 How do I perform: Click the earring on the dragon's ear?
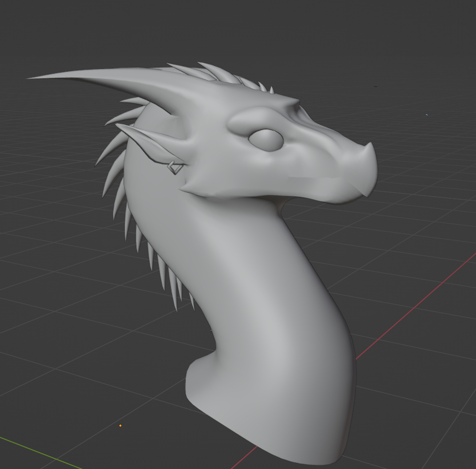175,167
